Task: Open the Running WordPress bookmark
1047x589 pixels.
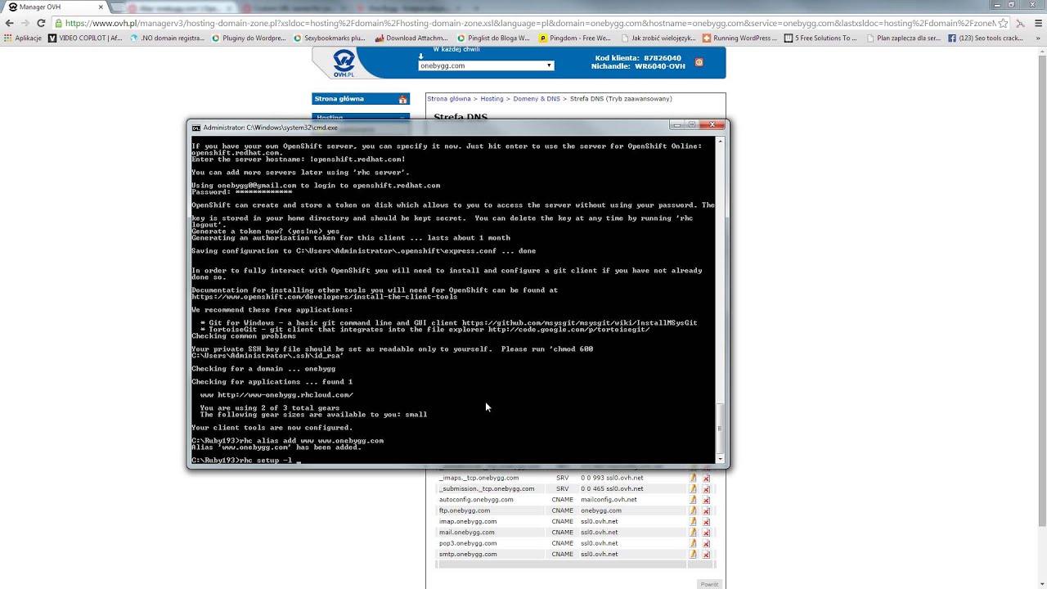Action: point(739,38)
